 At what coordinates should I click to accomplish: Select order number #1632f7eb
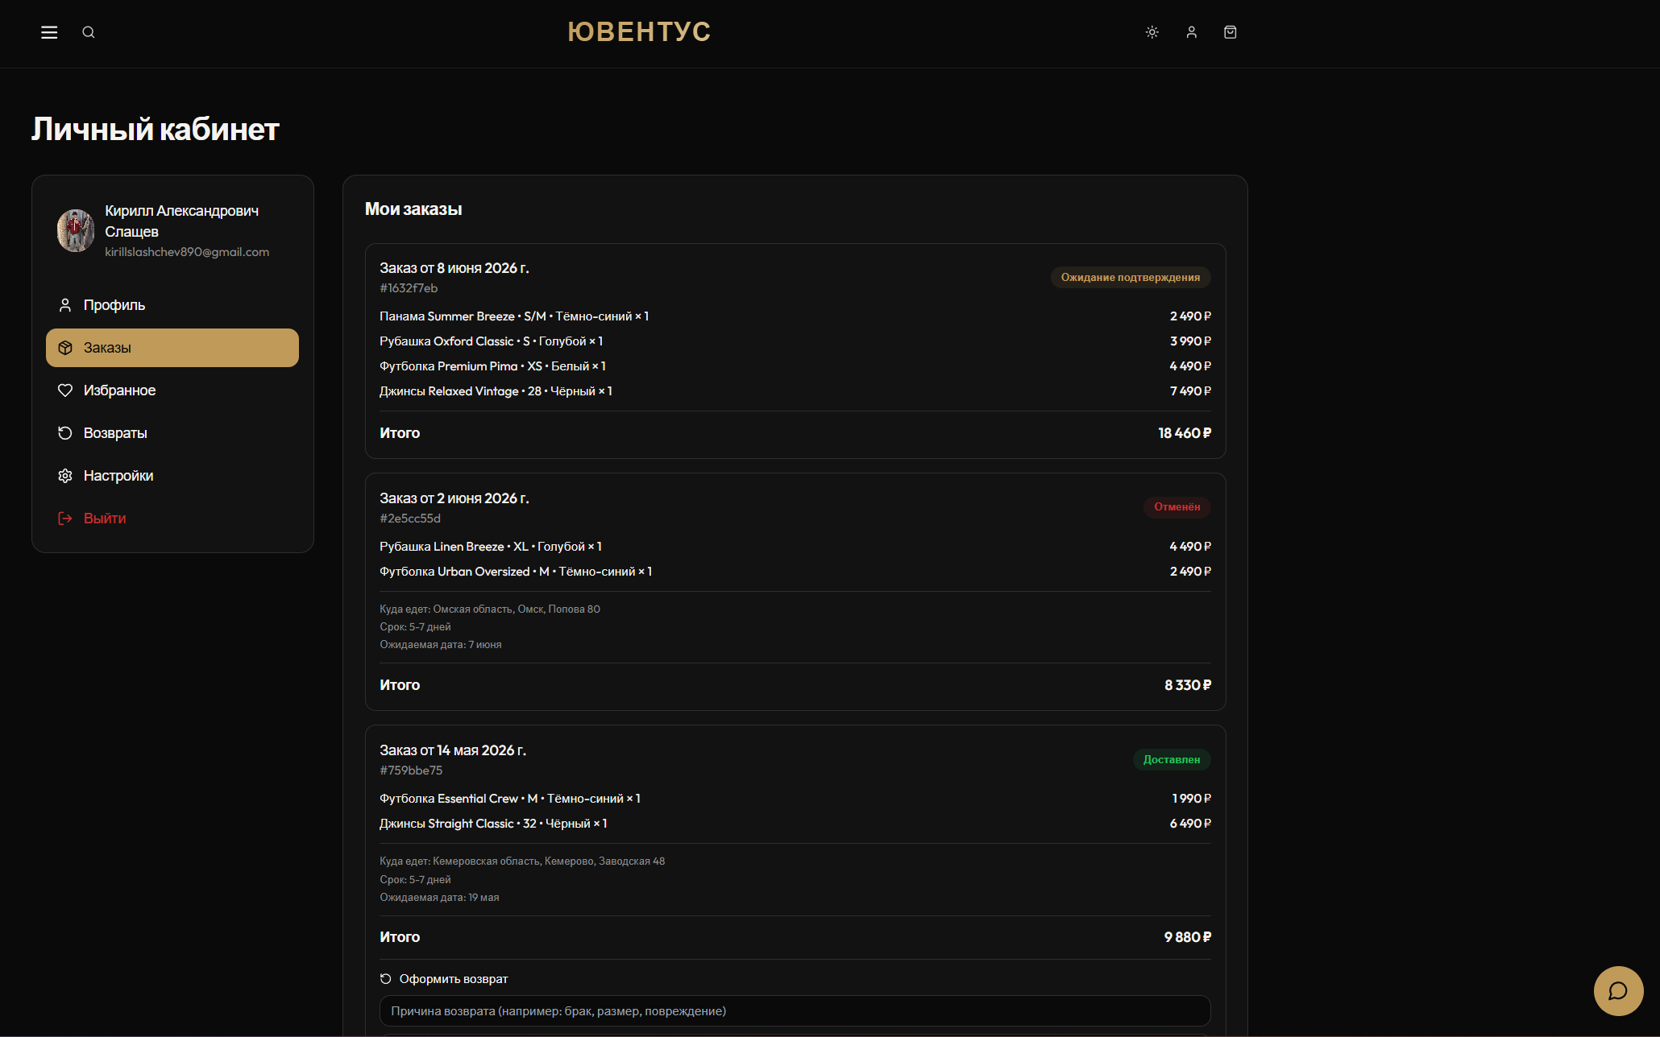(x=409, y=288)
